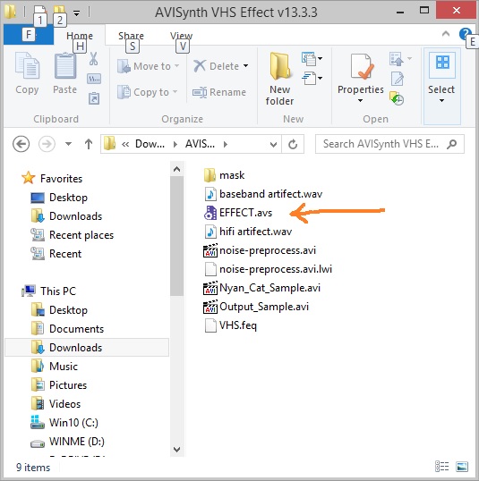This screenshot has width=479, height=481.
Task: Select baseband artifact.wav file
Action: click(263, 194)
